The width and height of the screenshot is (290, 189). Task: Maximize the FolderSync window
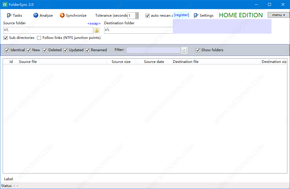pos(269,4)
